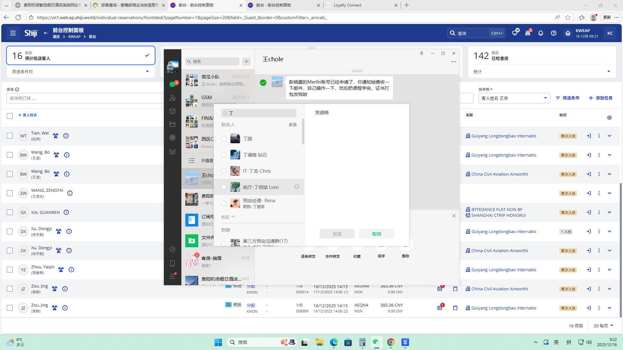Expand the 筛选条件栏 dropdown
Image resolution: width=623 pixels, height=350 pixels.
pos(147,72)
